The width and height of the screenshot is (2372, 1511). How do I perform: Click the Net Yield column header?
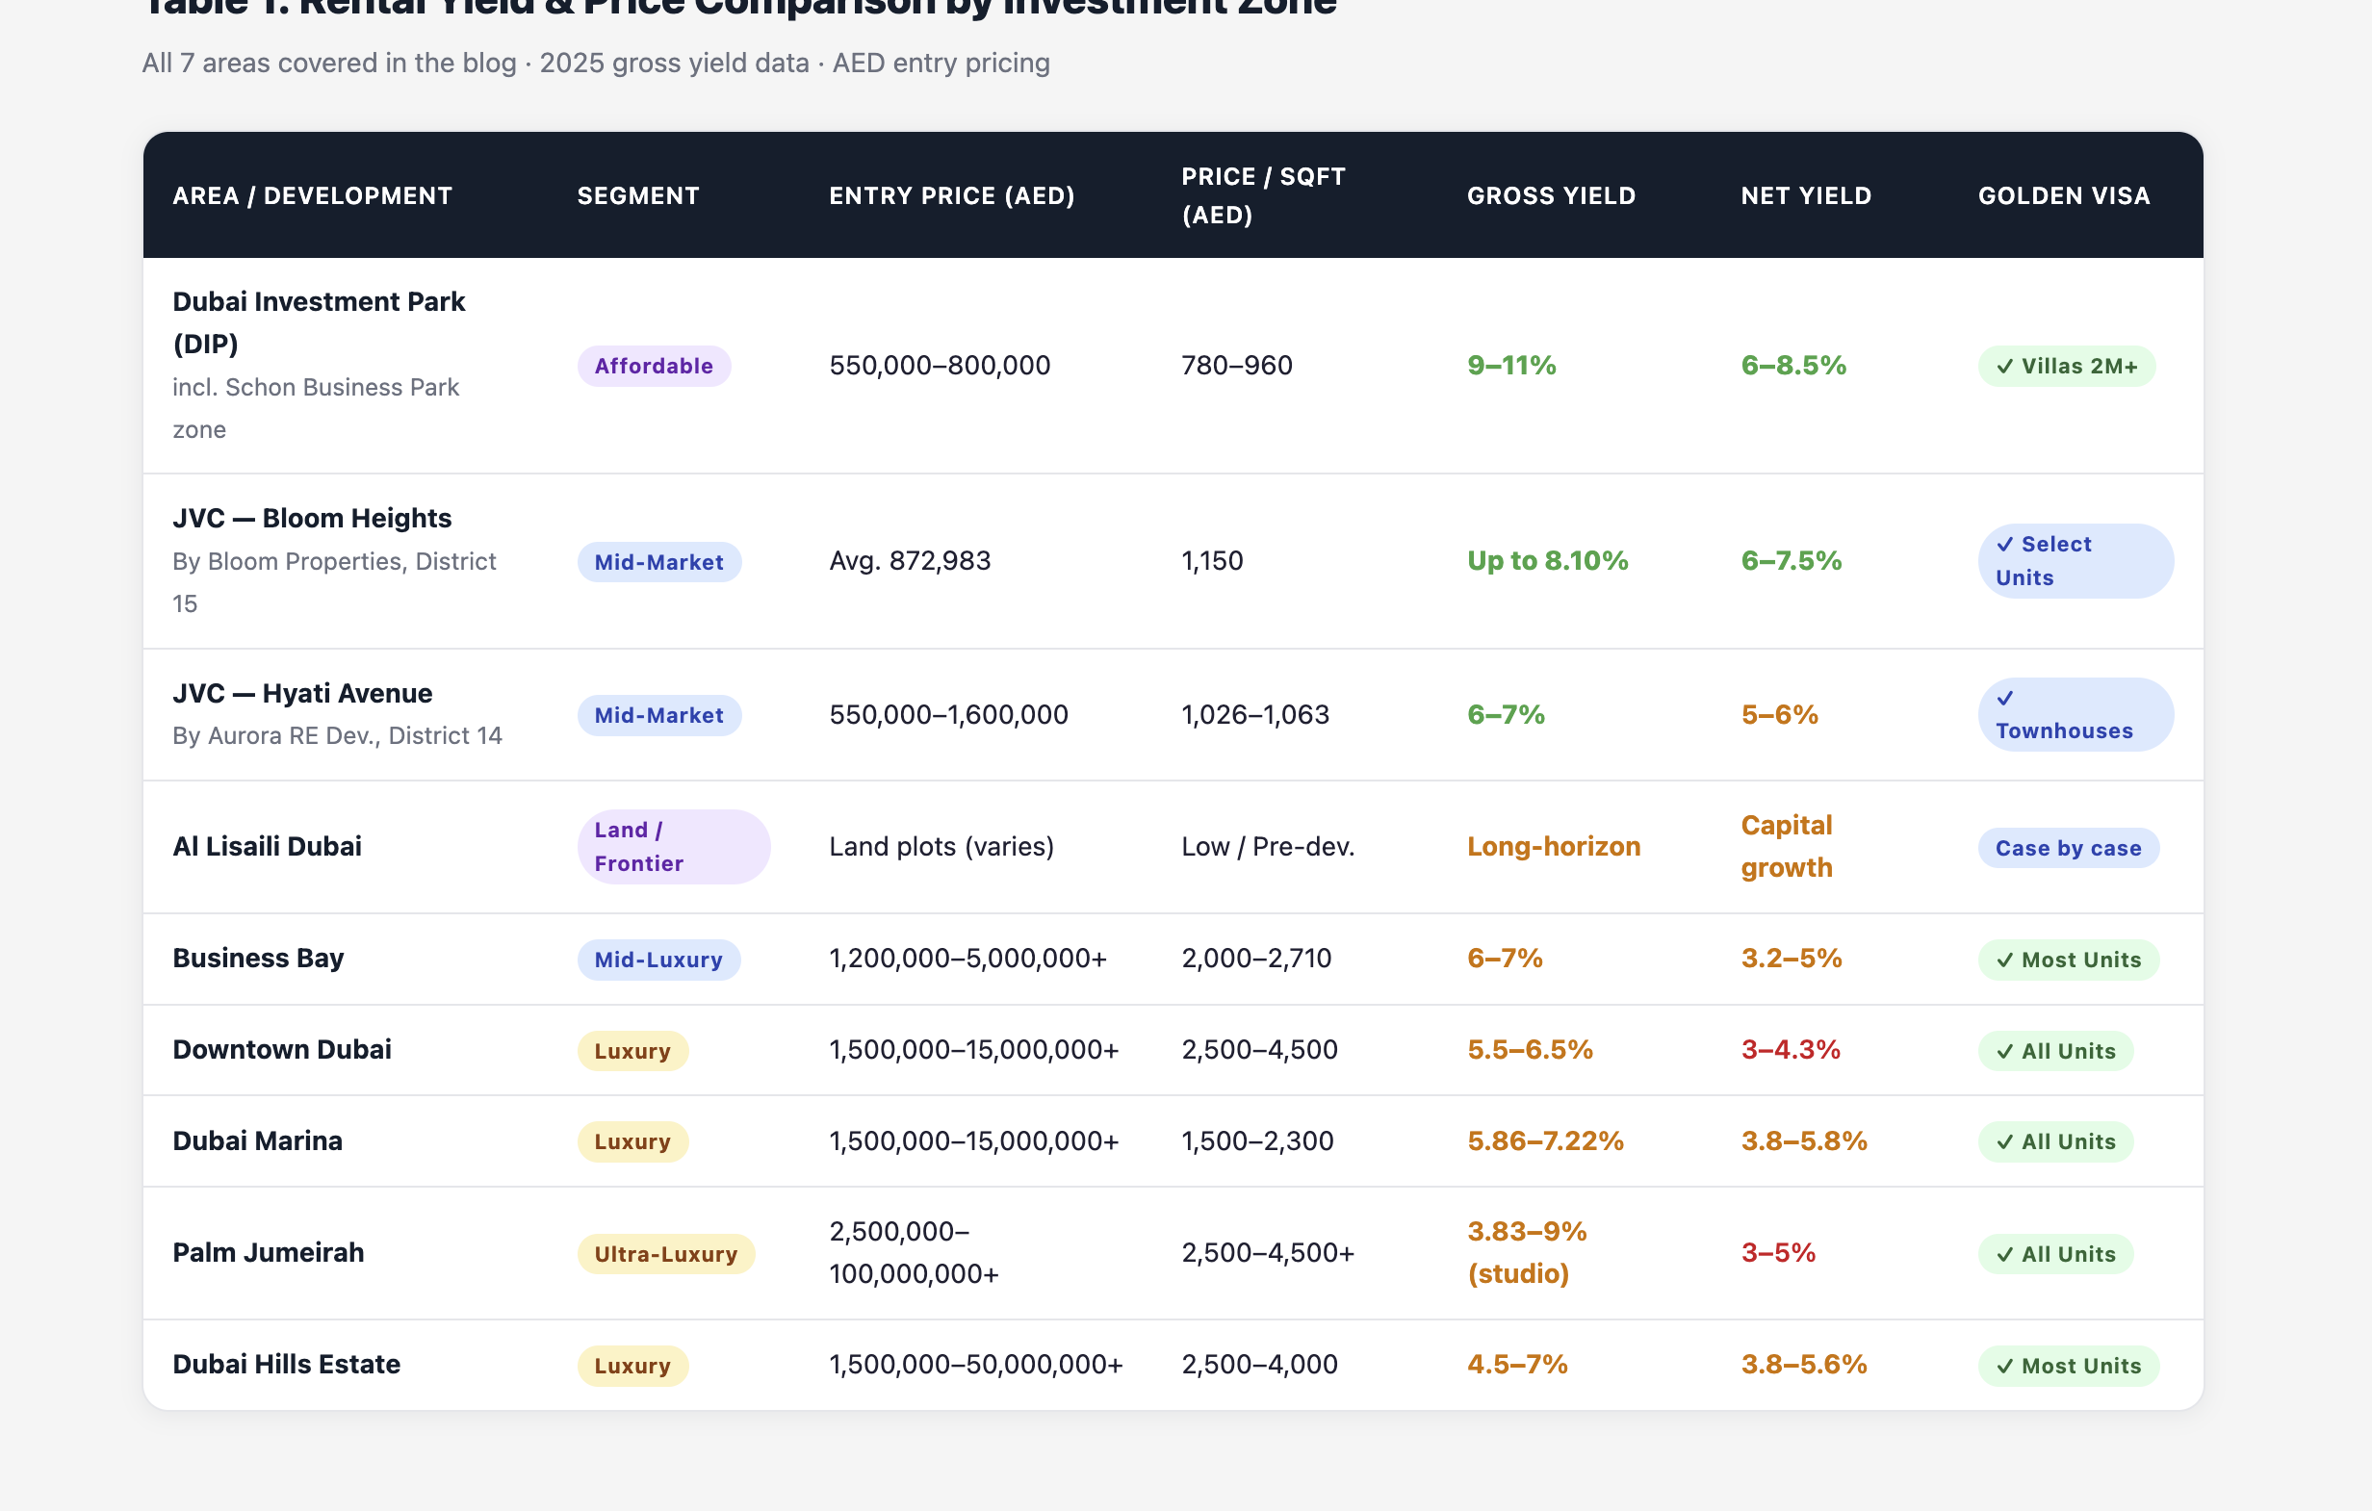point(1806,196)
